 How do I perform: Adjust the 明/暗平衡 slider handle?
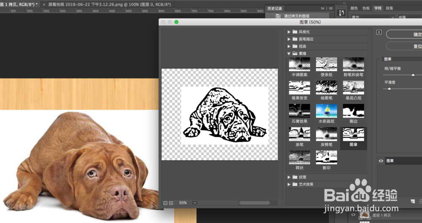(x=413, y=75)
